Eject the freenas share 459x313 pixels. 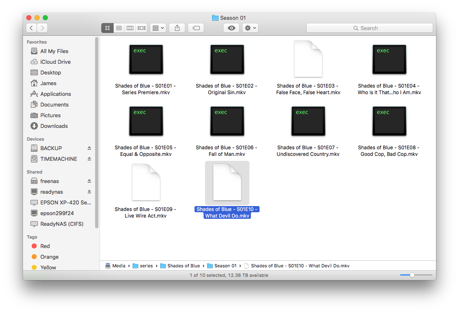pyautogui.click(x=89, y=181)
